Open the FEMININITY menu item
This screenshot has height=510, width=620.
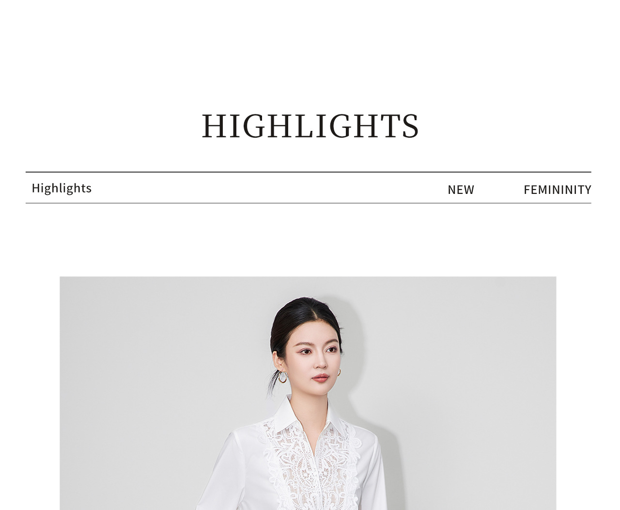558,190
